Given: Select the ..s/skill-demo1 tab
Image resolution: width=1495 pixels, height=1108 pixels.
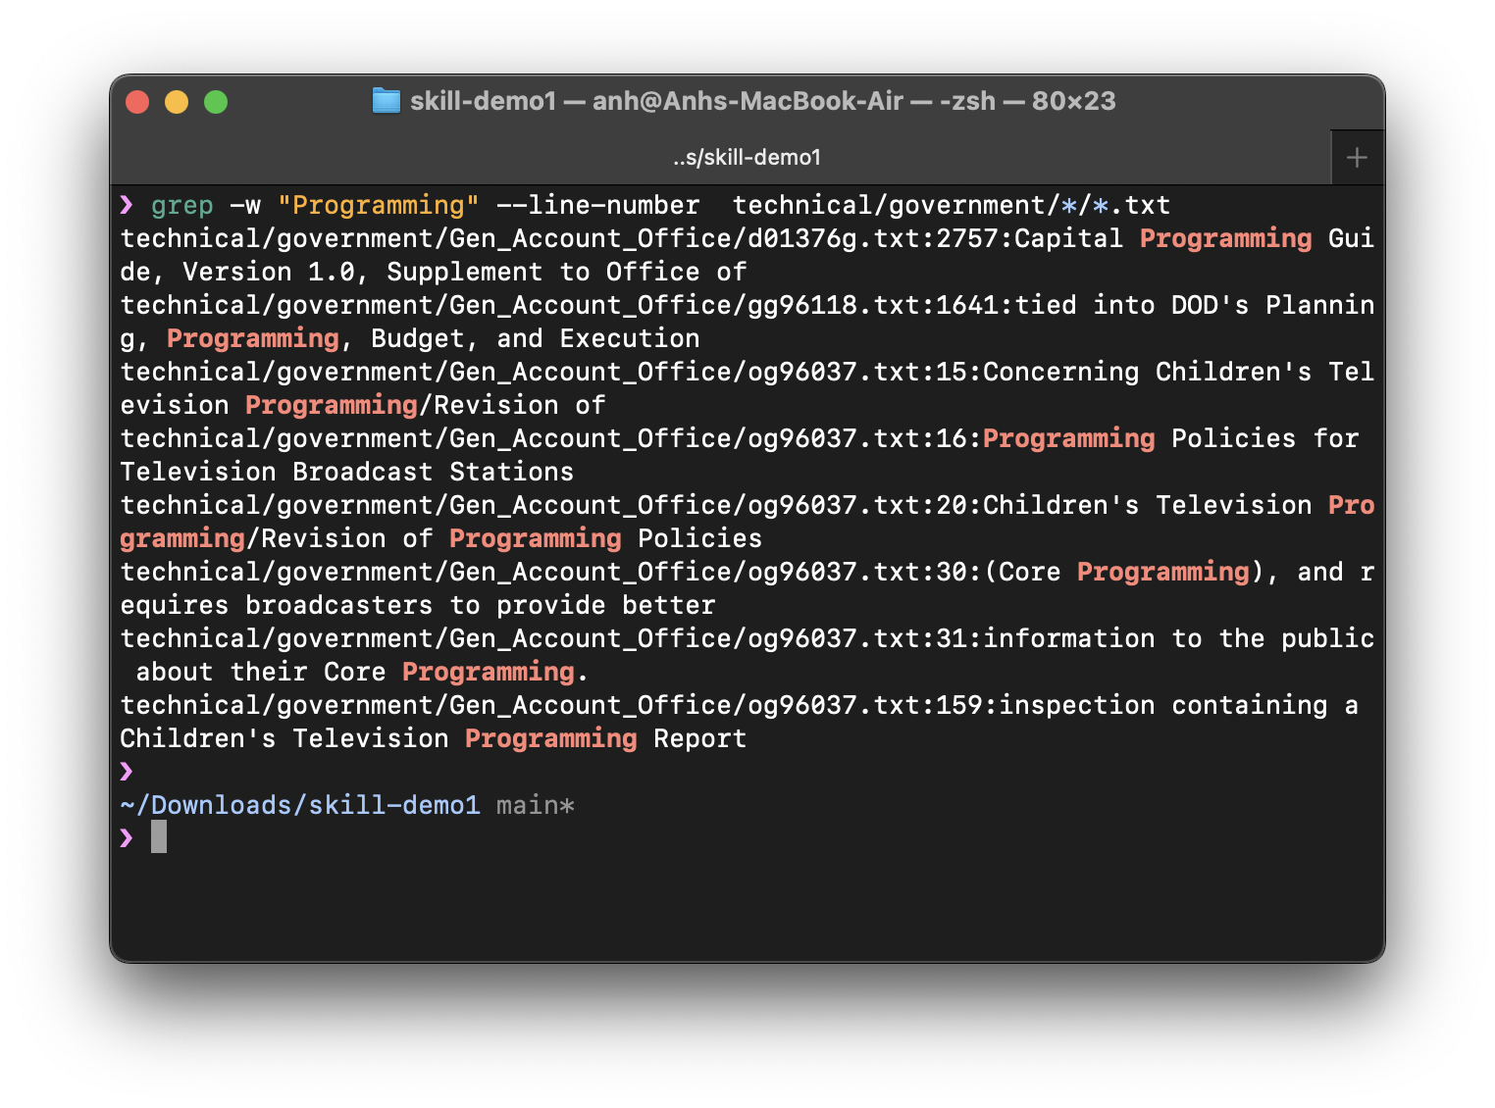Looking at the screenshot, I should click(747, 157).
